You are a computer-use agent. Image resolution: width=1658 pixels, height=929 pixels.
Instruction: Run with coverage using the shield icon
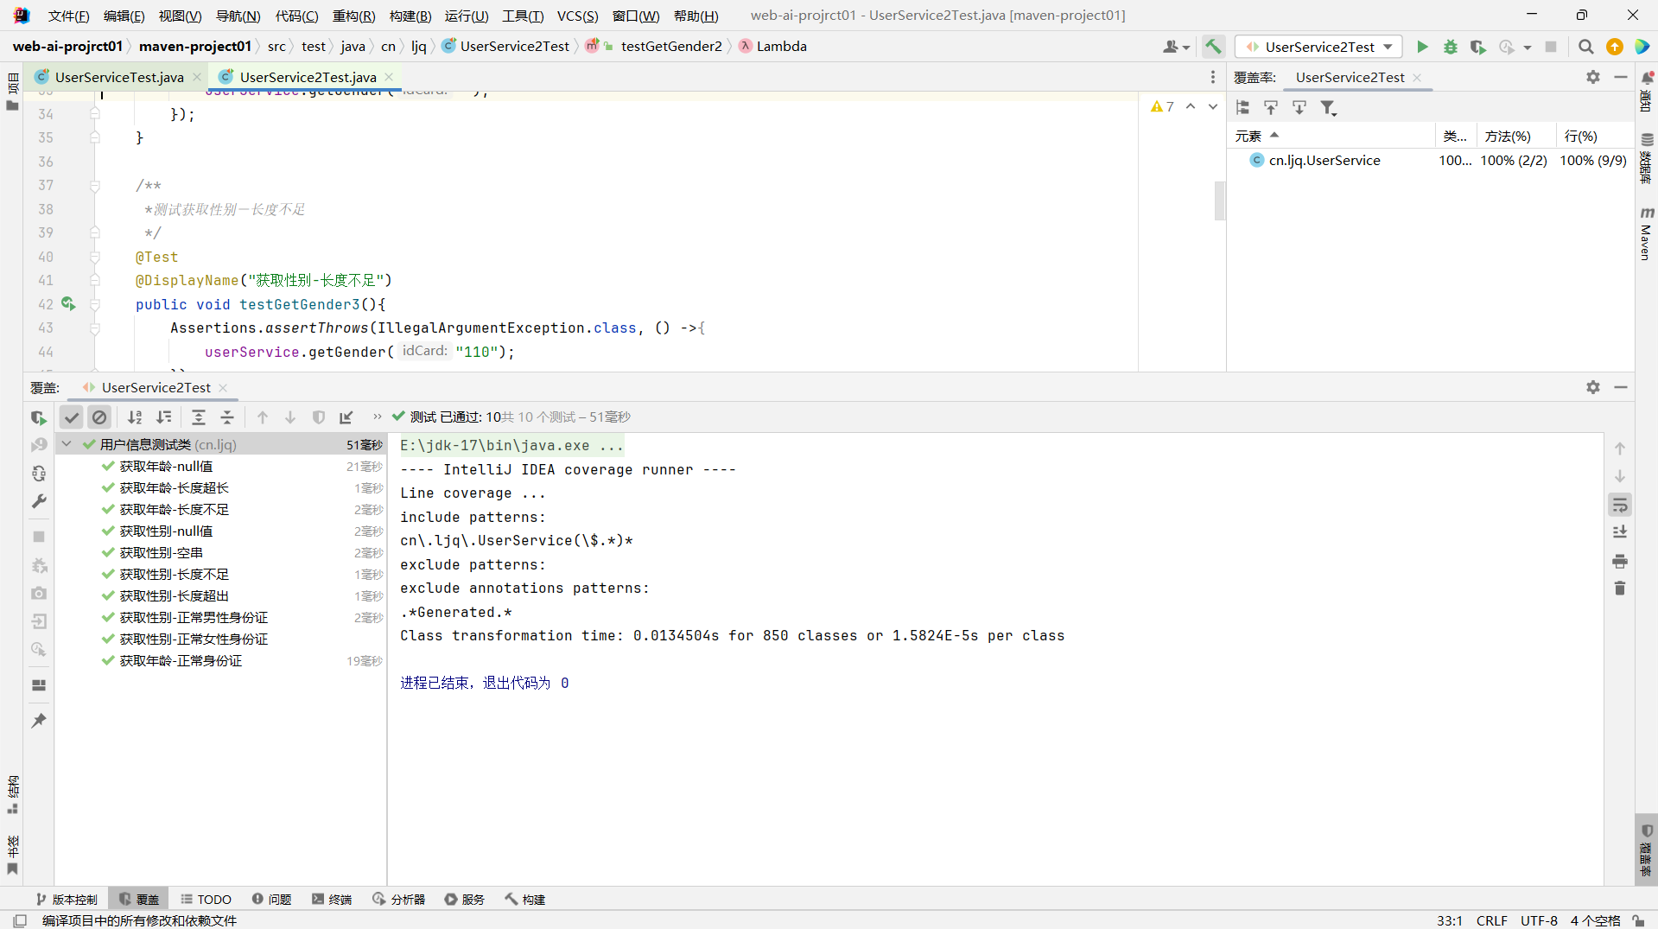1478,47
